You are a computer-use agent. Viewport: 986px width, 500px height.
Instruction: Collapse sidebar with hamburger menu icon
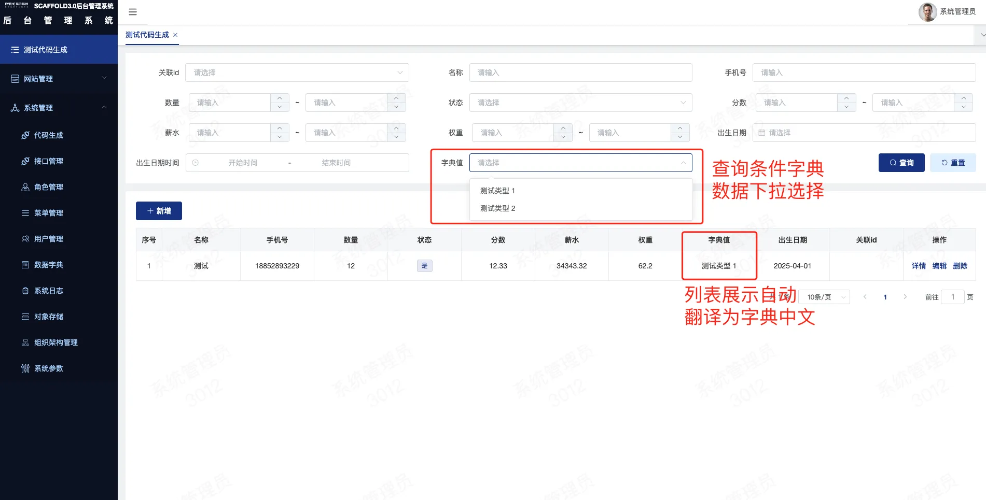(x=133, y=12)
